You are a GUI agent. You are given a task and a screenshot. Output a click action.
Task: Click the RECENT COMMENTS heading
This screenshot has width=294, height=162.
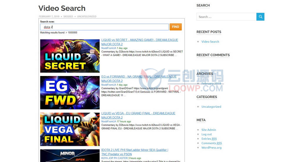click(x=213, y=55)
